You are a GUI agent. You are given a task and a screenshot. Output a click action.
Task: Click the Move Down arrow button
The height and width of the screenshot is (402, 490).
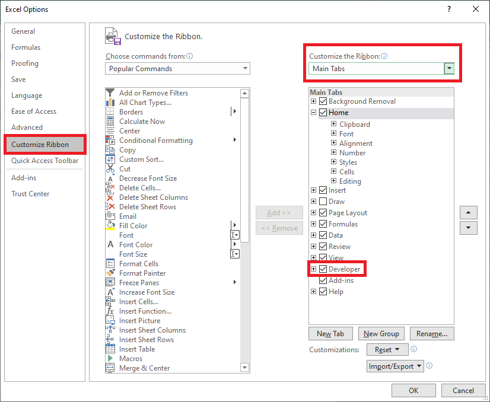point(469,228)
